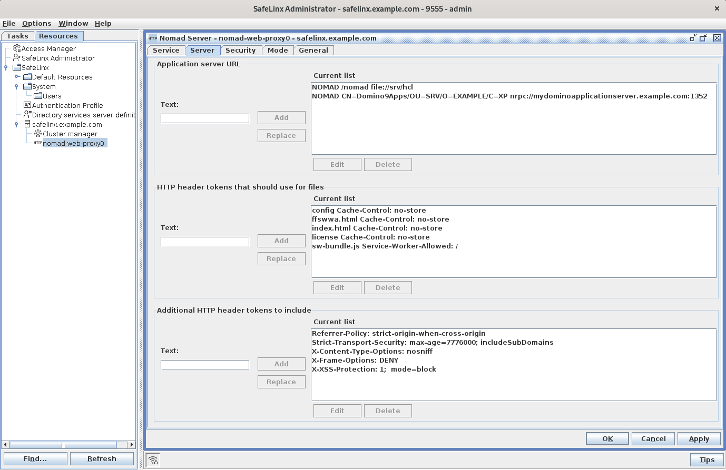
Task: Open the Help menu
Action: tap(103, 23)
